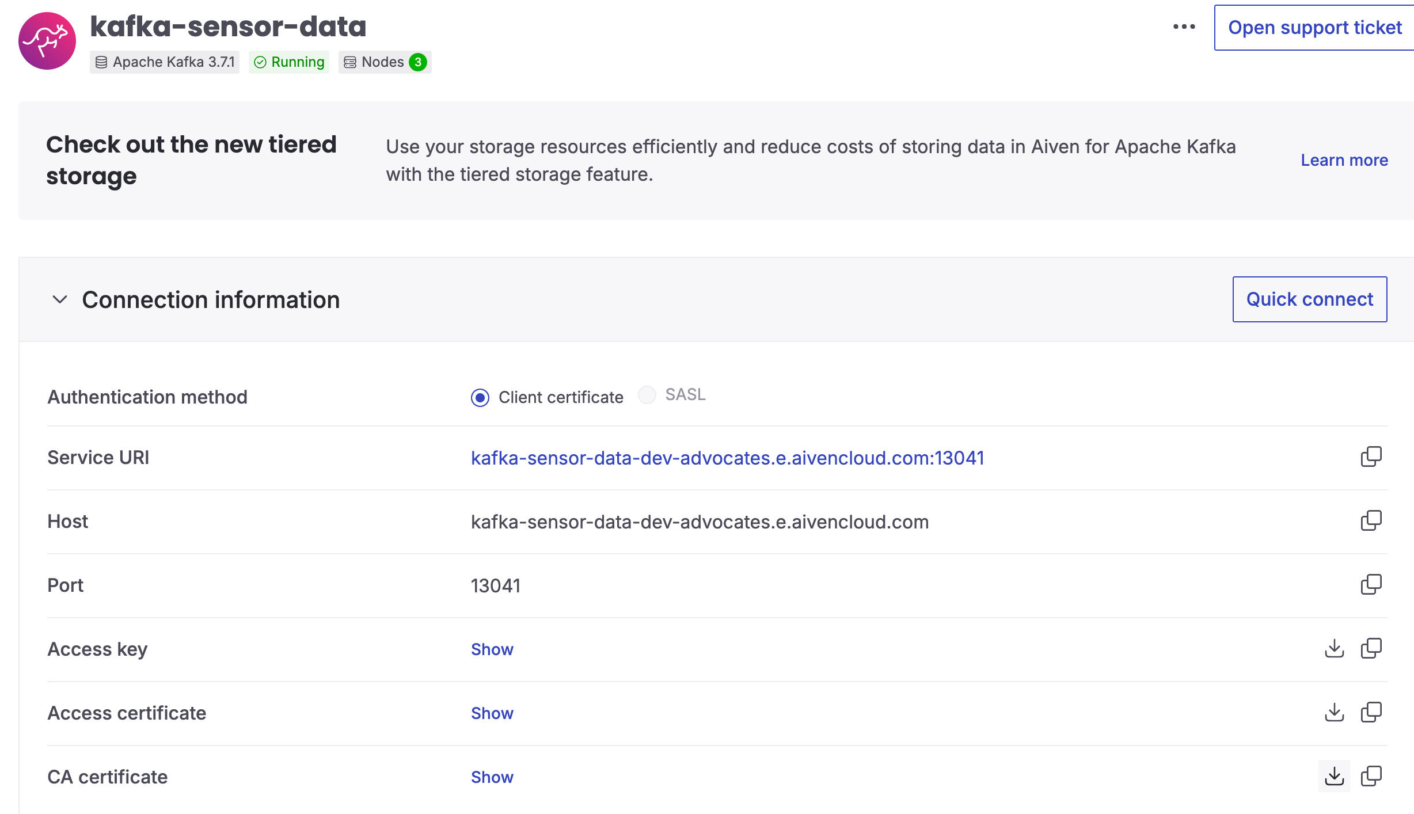Copy the Port number

1371,585
